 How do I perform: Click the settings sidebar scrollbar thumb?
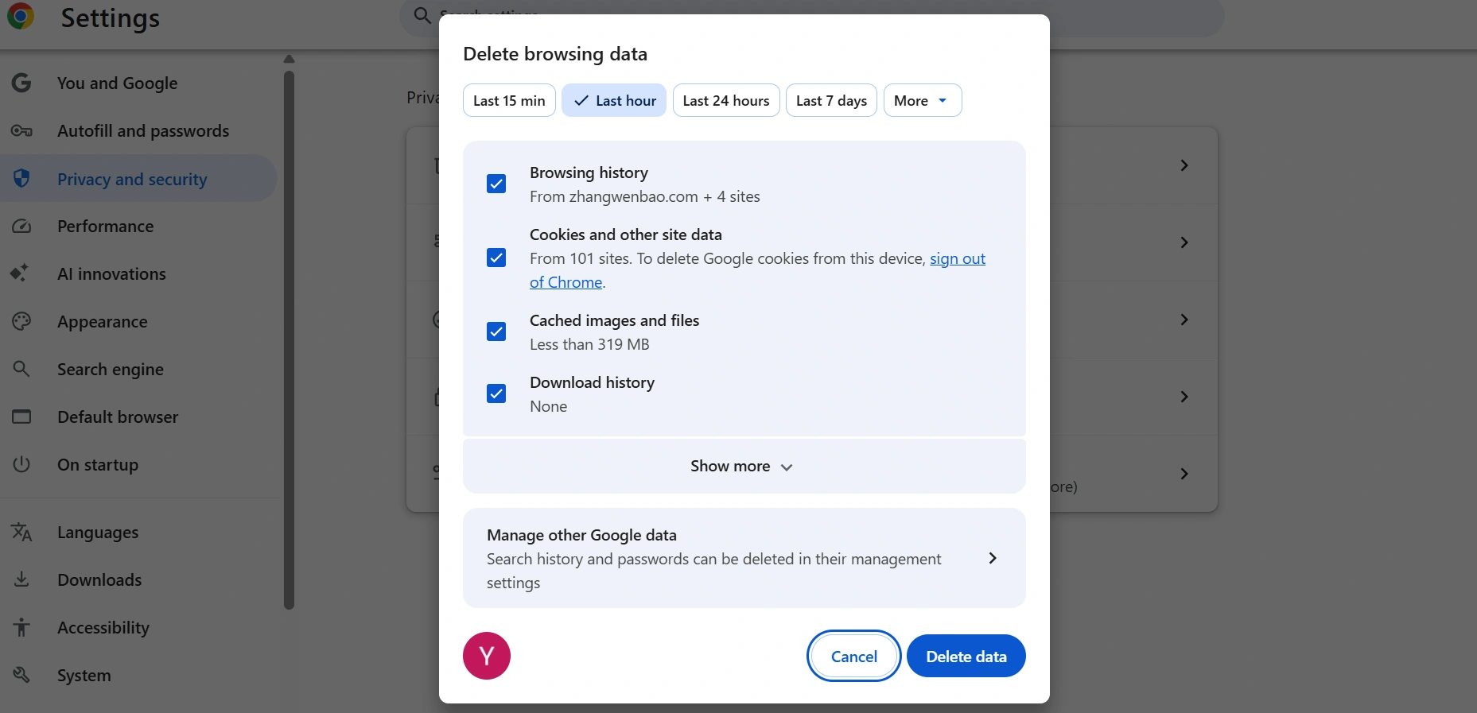click(290, 340)
